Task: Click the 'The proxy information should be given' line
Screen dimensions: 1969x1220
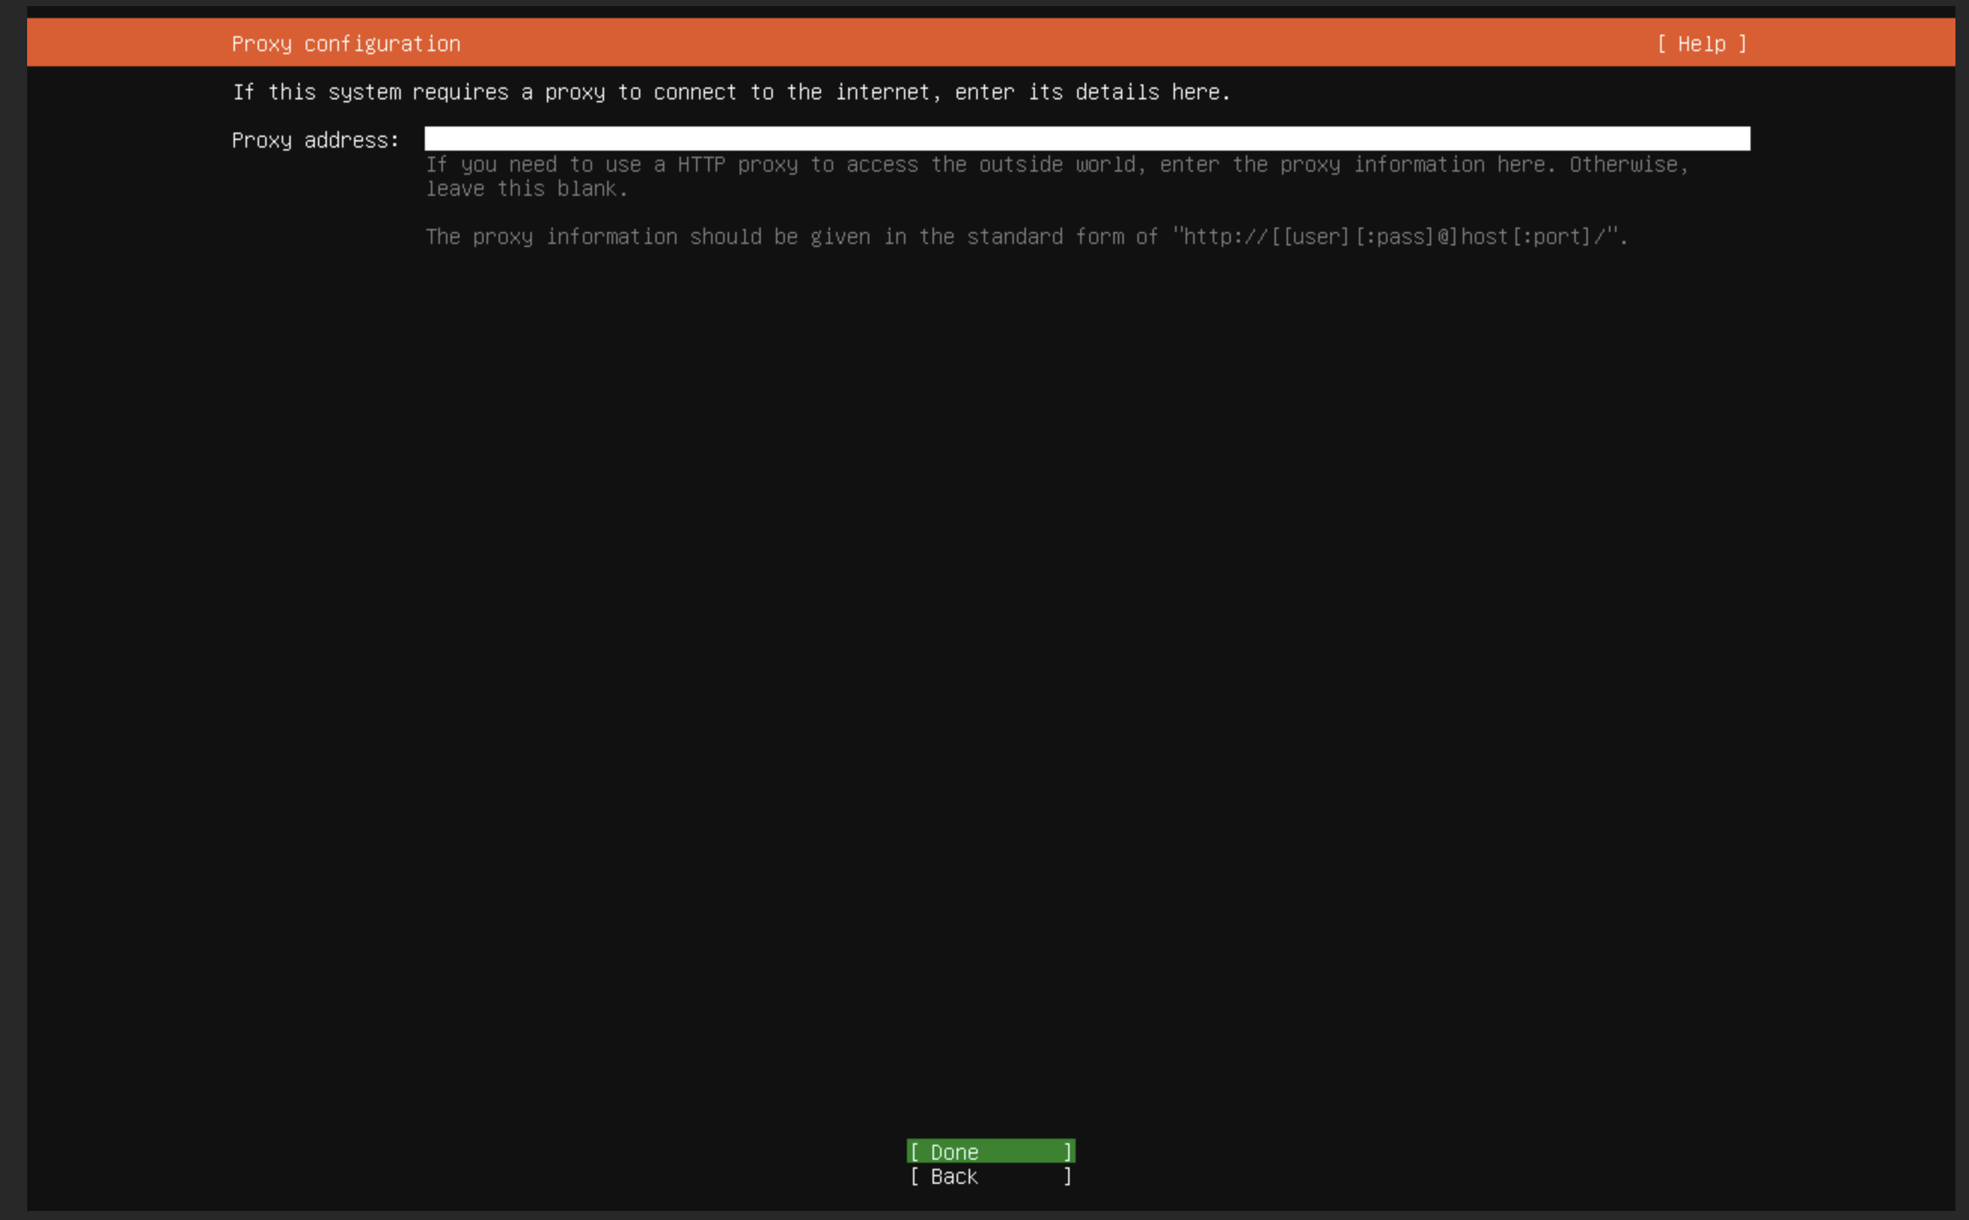Action: point(1027,236)
